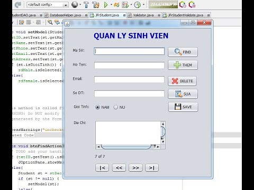Click Clean and Build Project icon
Screen dimensions: 254x190
(96, 5)
